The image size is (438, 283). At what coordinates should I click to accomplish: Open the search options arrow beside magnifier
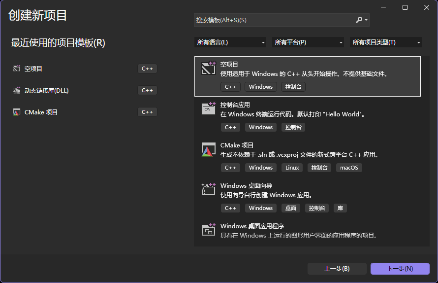click(x=366, y=20)
